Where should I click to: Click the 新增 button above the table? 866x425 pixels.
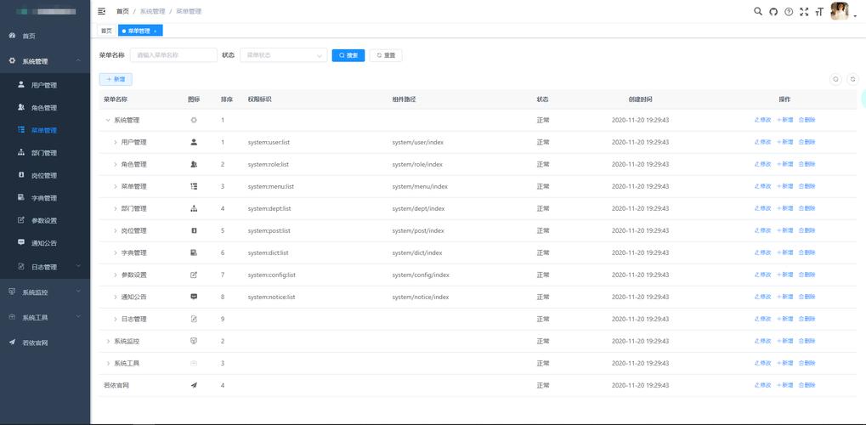click(x=116, y=79)
